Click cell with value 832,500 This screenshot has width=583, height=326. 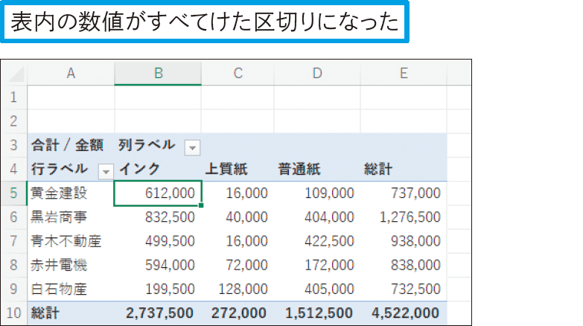pos(158,217)
